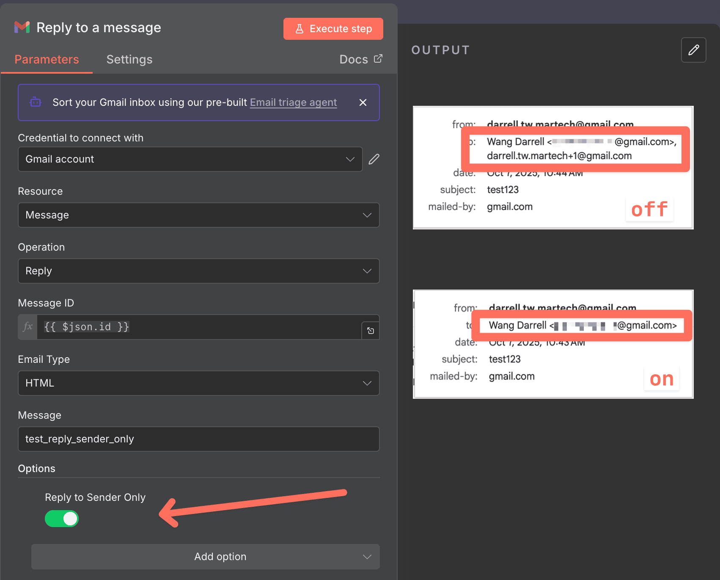Open the Resource dropdown showing Message
Viewport: 720px width, 580px height.
[x=198, y=215]
